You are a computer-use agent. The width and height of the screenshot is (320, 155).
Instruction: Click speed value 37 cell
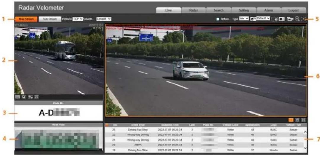click(253, 150)
